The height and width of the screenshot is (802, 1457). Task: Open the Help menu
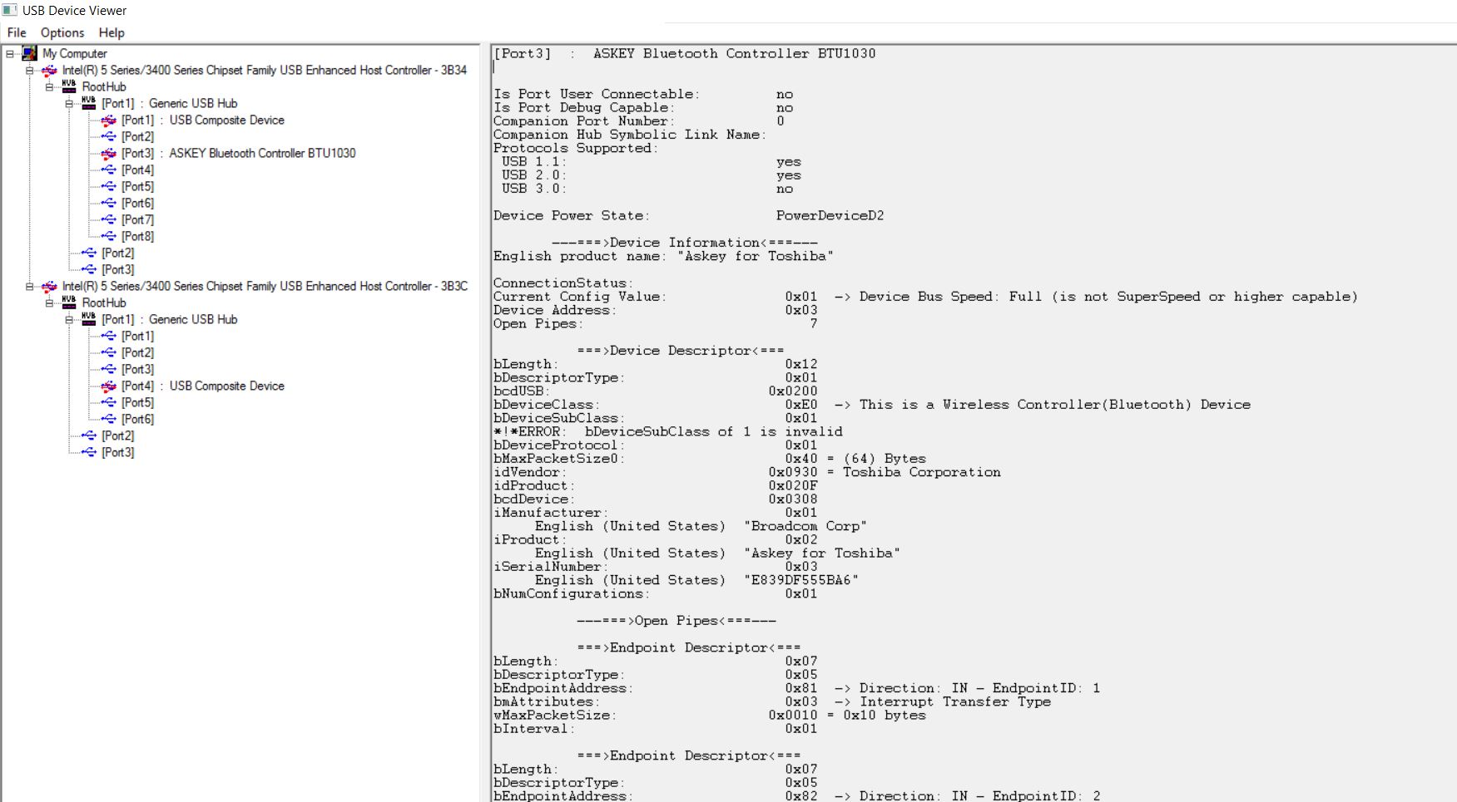[x=112, y=32]
